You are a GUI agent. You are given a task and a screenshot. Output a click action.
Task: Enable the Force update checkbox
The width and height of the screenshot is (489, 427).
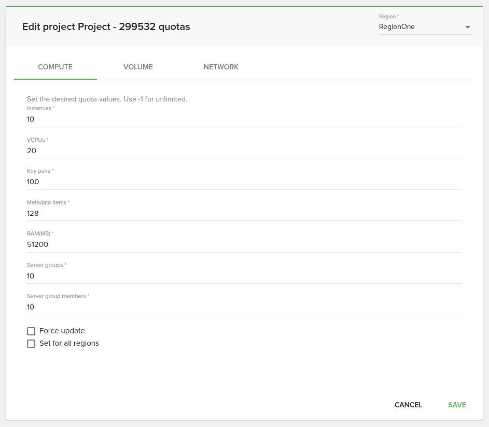coord(31,331)
